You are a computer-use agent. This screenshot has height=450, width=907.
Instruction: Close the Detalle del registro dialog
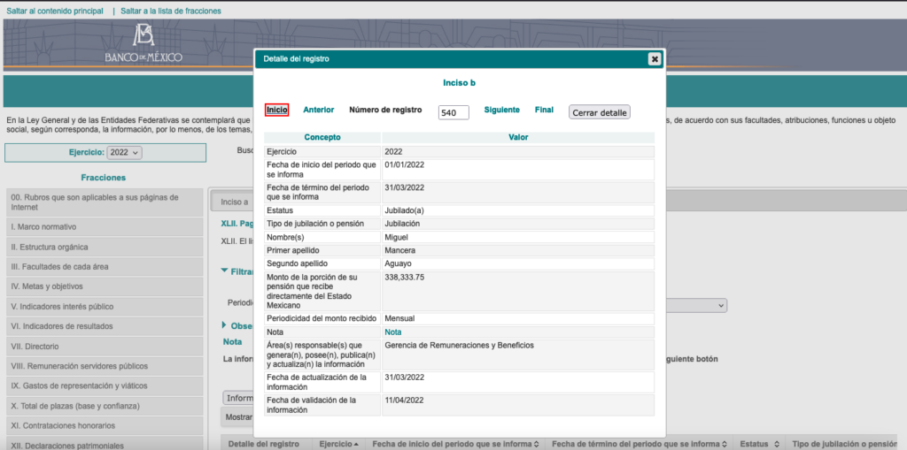pos(655,59)
